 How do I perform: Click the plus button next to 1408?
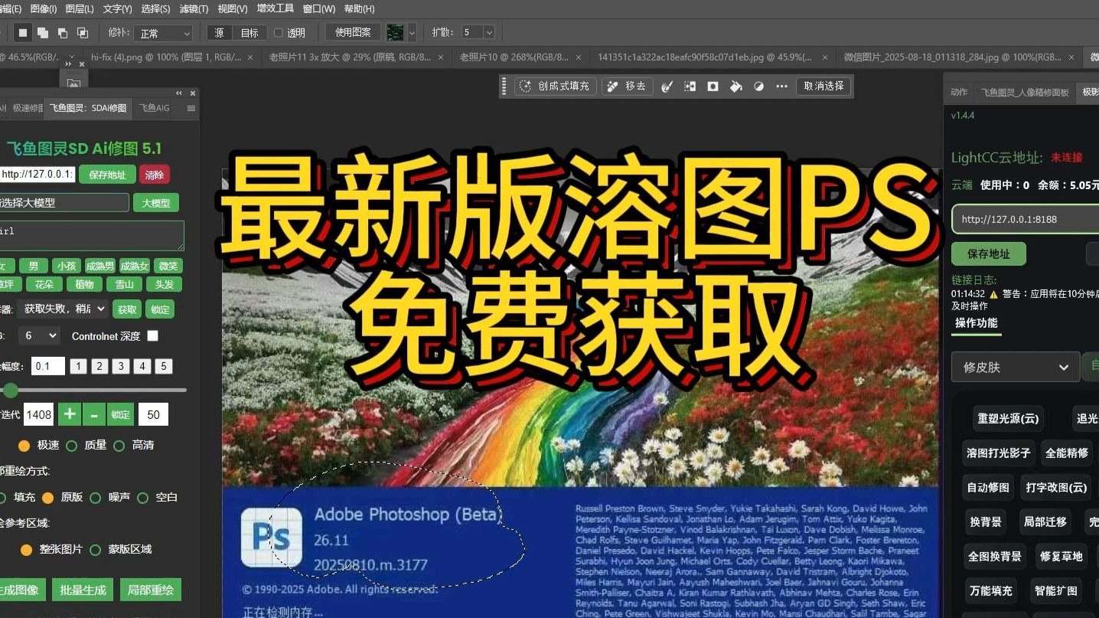[x=69, y=414]
